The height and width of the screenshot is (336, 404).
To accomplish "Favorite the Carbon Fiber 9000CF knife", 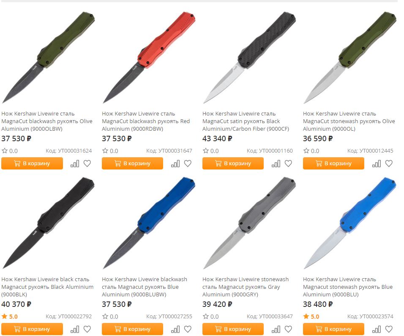I will 288,164.
